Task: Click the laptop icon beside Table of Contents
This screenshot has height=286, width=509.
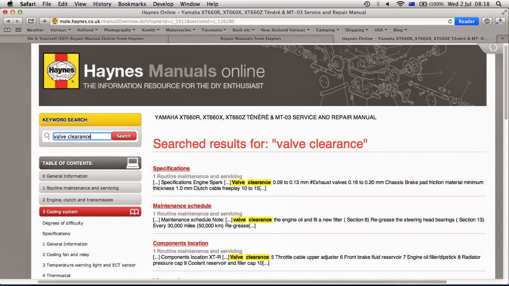Action: pyautogui.click(x=133, y=163)
